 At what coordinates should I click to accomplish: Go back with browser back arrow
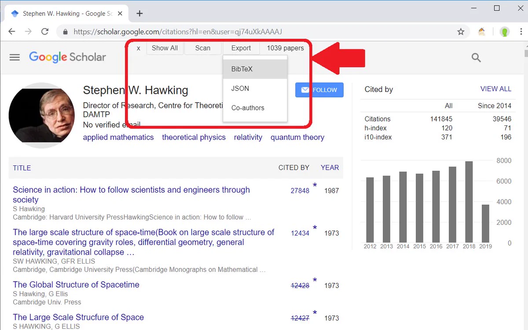click(x=12, y=32)
